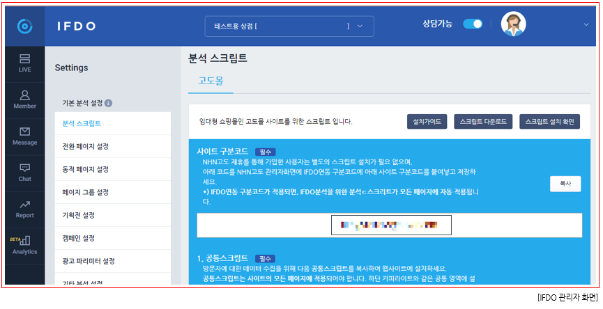
Task: Open the BETA Analytics sidebar section
Action: (25, 246)
